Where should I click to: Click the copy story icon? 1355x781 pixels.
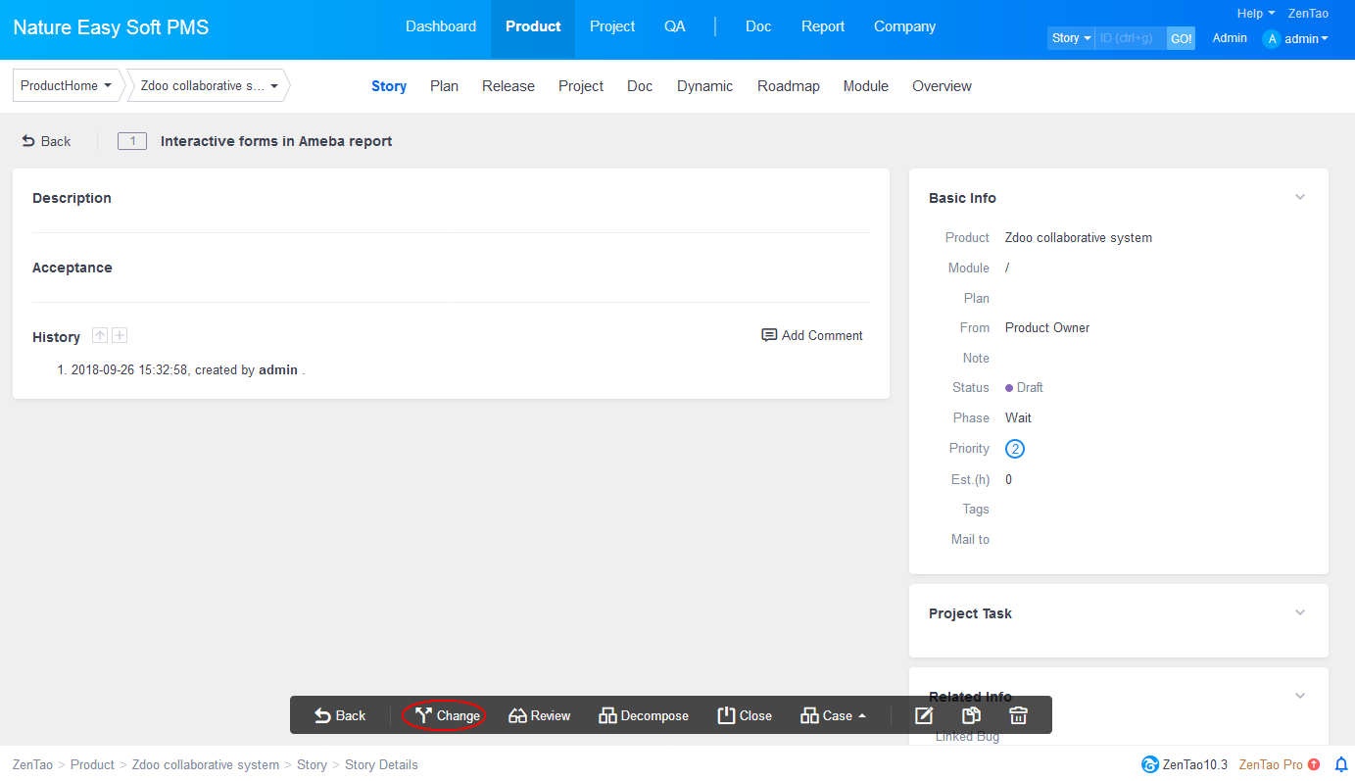pos(971,715)
